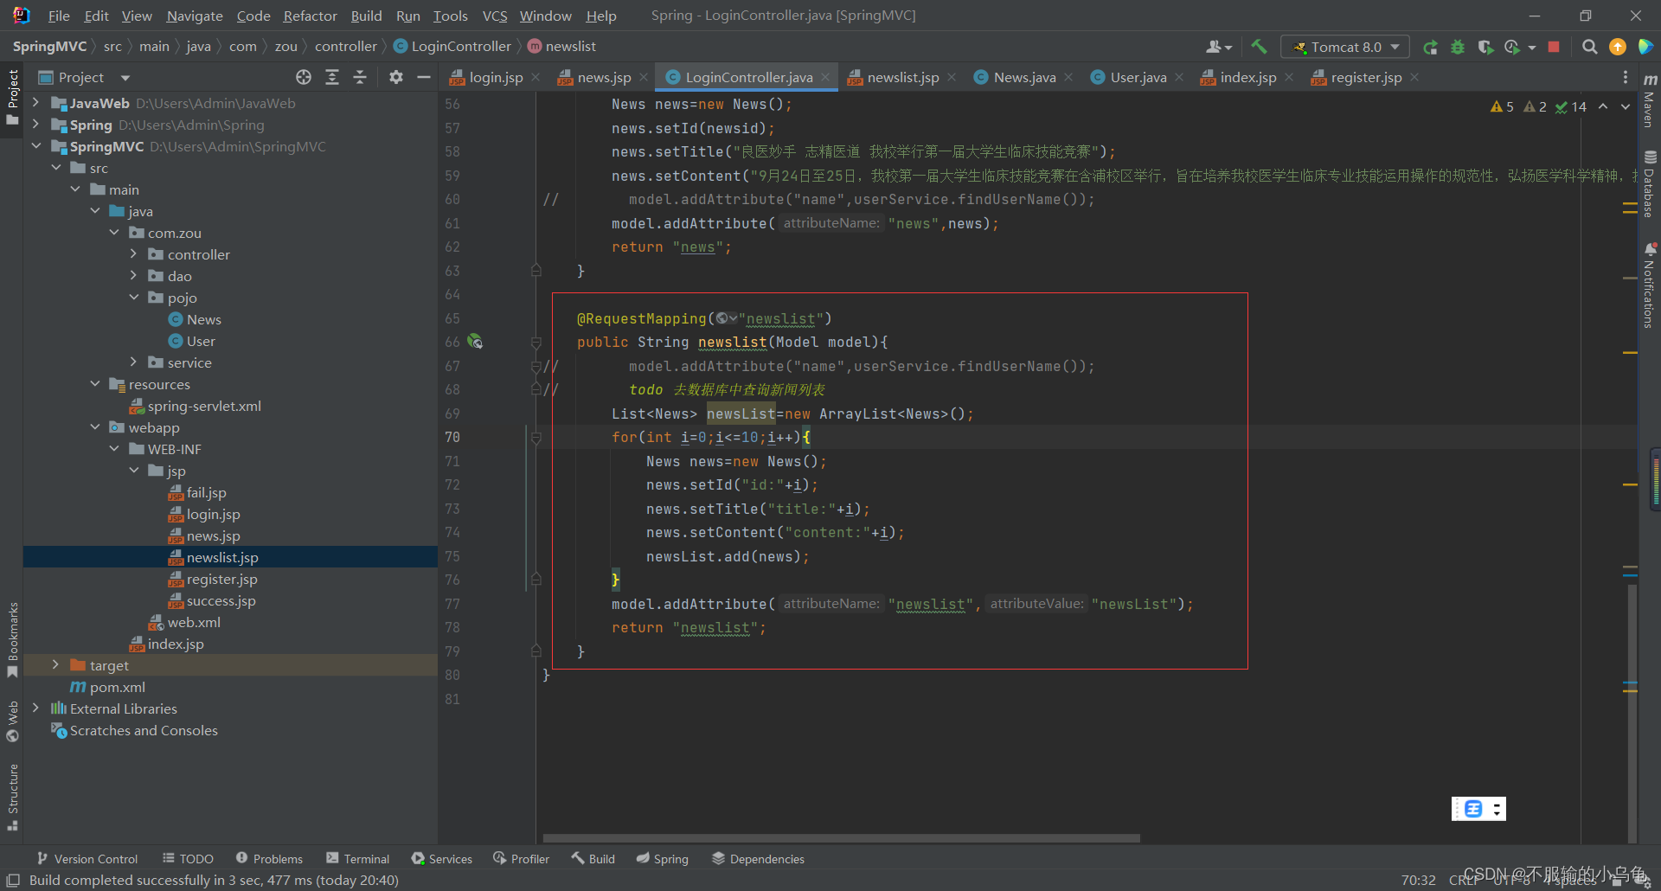
Task: Click the Run Tomcat rerun icon
Action: (1430, 47)
